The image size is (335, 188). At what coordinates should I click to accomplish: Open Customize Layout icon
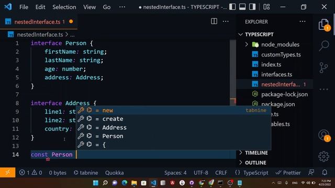pyautogui.click(x=266, y=7)
